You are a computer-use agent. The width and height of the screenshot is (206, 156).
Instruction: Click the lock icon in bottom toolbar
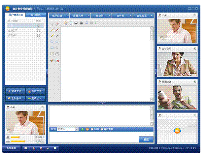48,148
